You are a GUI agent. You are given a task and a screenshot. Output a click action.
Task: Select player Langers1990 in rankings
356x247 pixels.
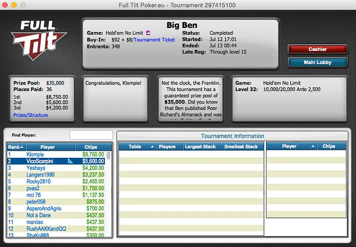pyautogui.click(x=40, y=175)
